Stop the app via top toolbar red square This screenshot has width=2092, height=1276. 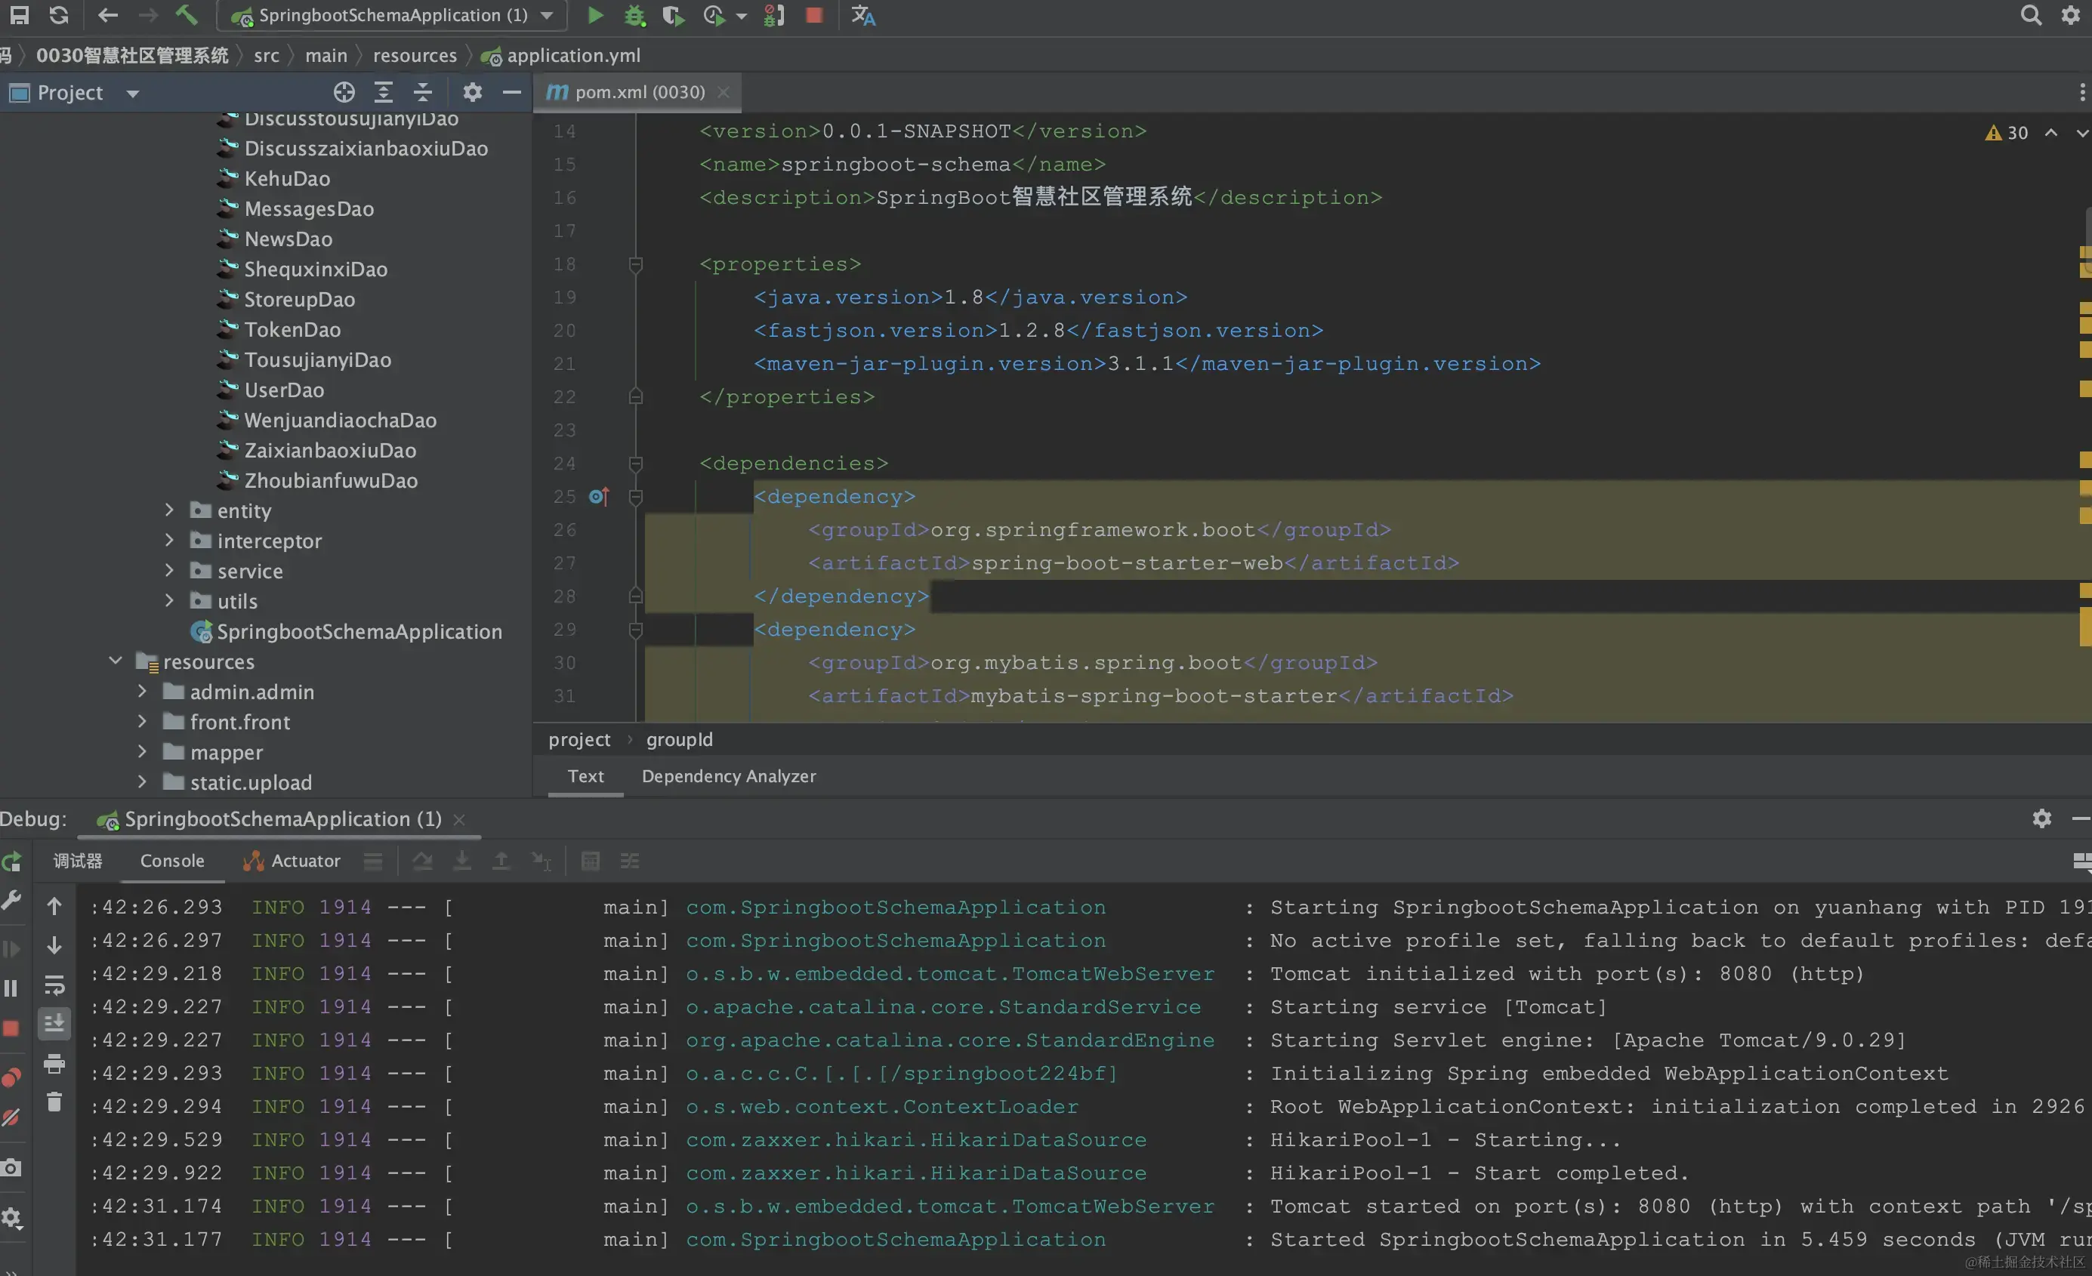(x=814, y=15)
